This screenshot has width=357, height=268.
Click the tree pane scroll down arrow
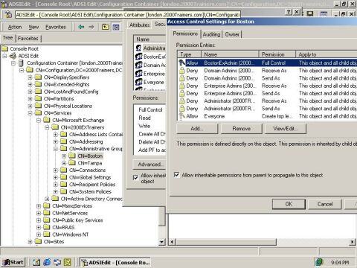pyautogui.click(x=162, y=242)
